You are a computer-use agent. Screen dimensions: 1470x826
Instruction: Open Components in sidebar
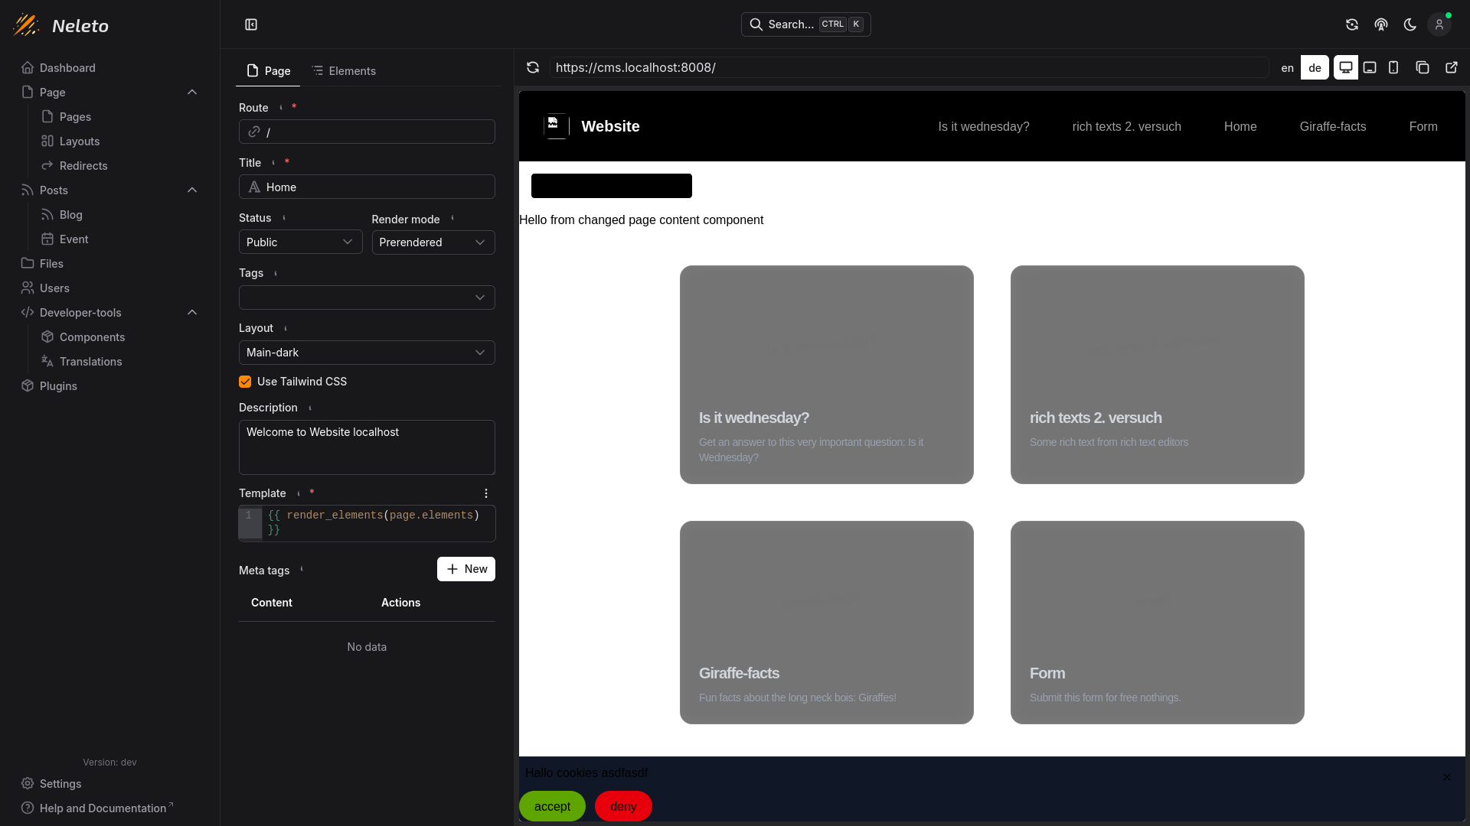point(92,337)
